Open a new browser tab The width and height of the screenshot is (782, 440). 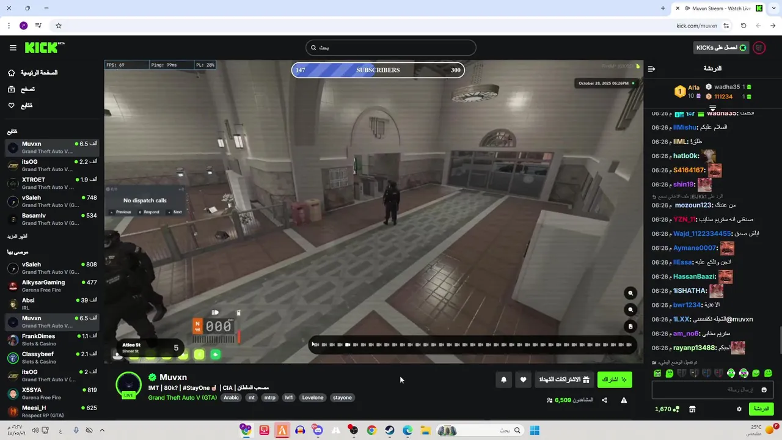663,9
